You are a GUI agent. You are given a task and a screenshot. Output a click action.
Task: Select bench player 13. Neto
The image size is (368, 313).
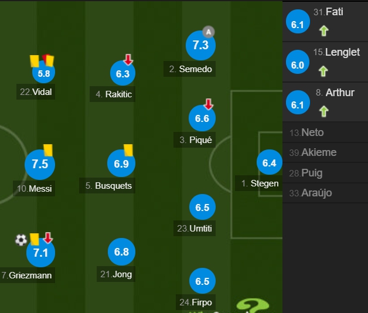pyautogui.click(x=325, y=132)
